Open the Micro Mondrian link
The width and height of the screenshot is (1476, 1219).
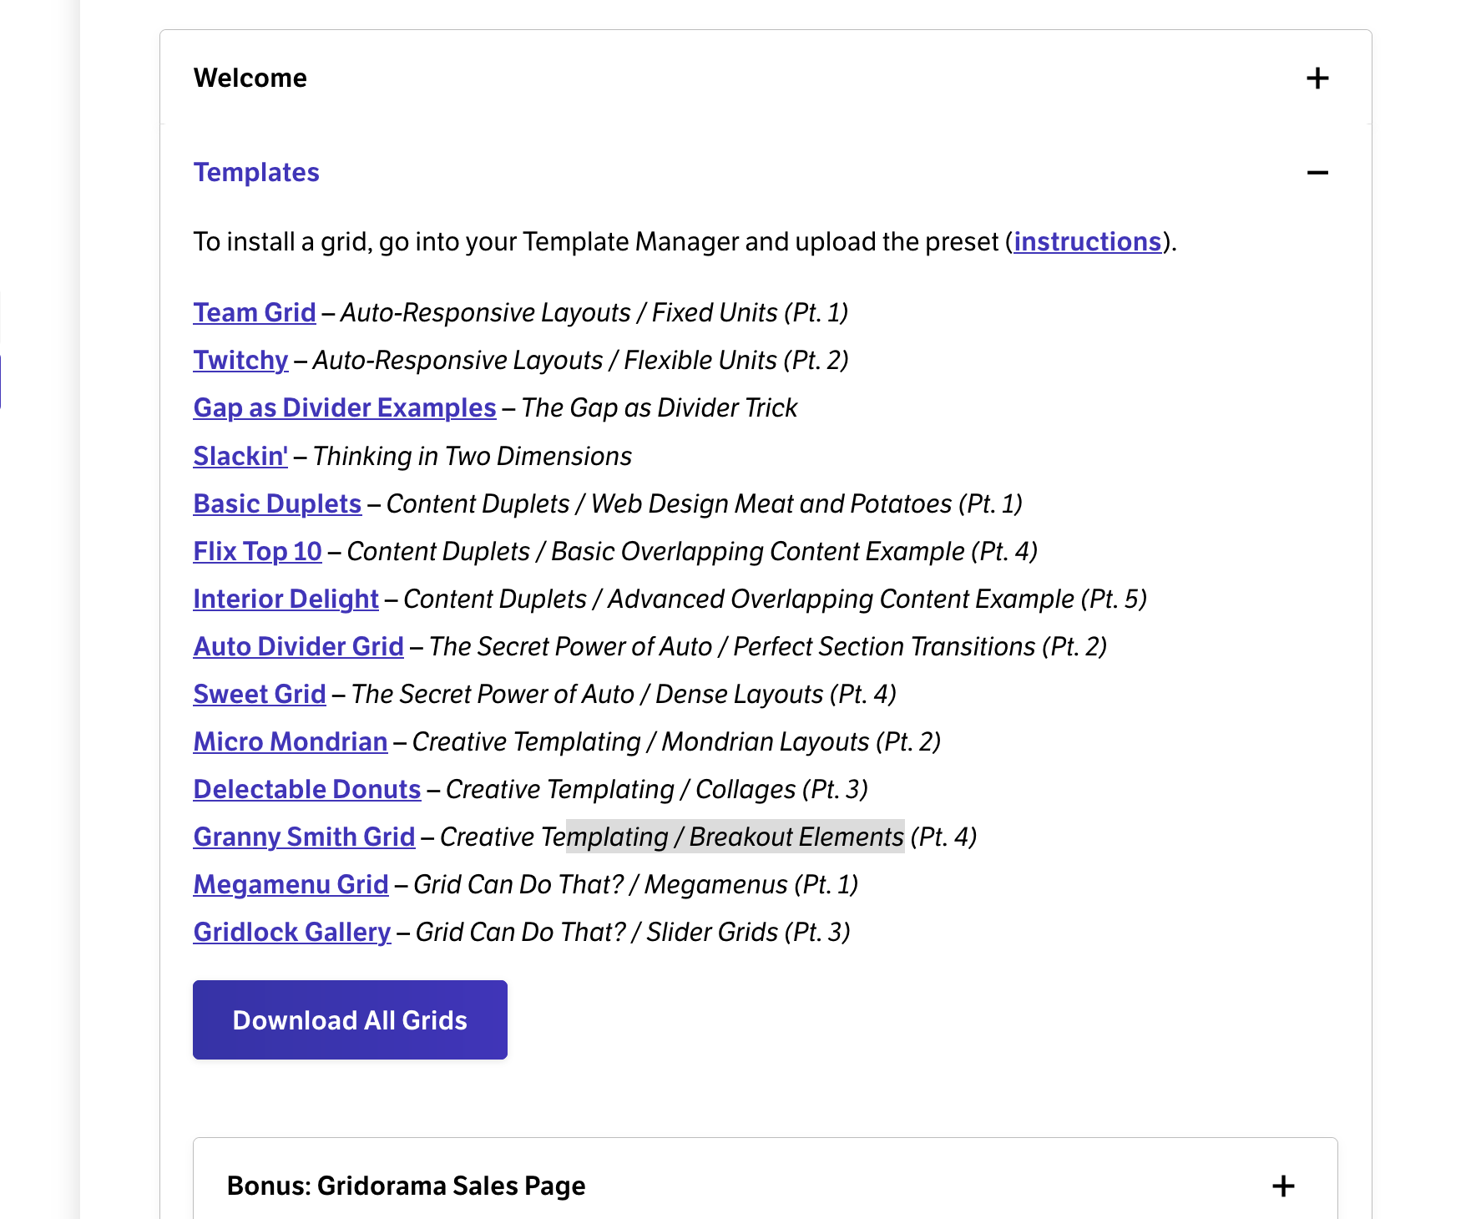click(x=291, y=741)
